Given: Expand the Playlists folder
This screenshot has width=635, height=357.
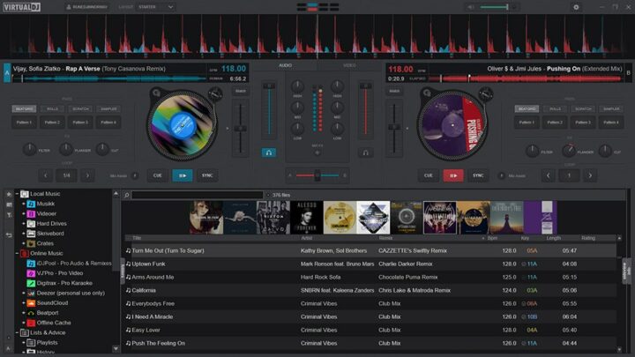Looking at the screenshot, I should [x=24, y=341].
